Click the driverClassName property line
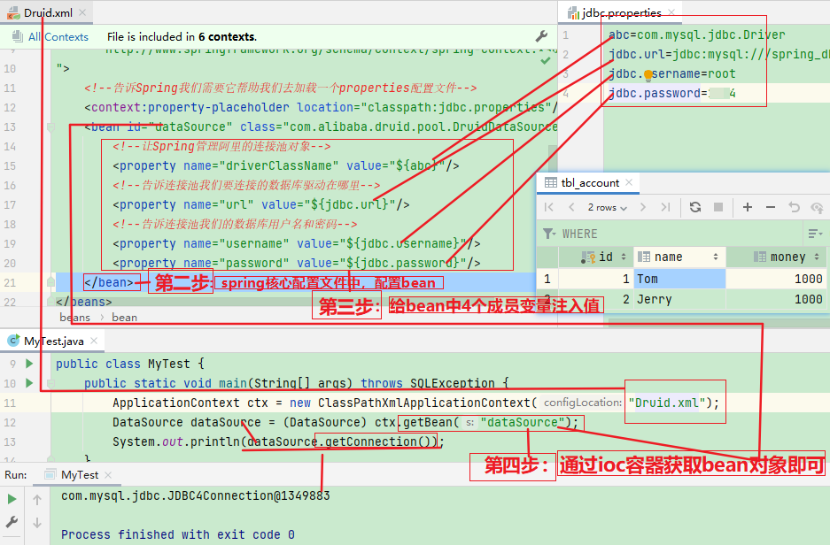The image size is (830, 545). coord(286,166)
